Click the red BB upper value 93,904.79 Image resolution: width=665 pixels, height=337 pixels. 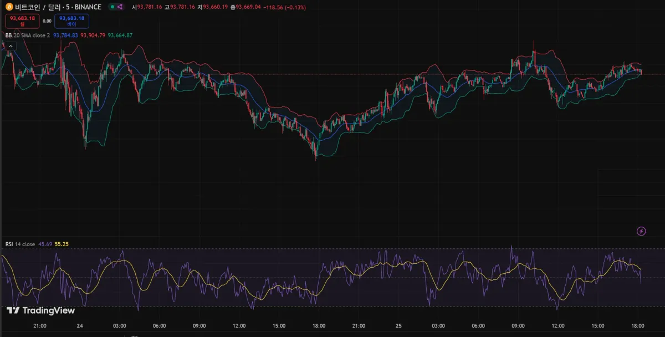[93, 35]
